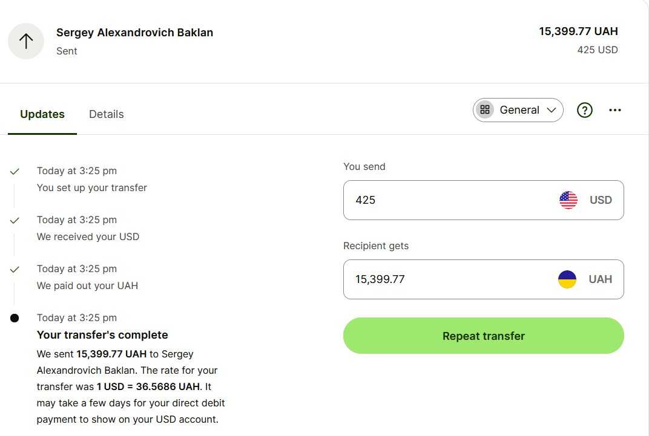Click the Recipient gets amount field

click(448, 279)
